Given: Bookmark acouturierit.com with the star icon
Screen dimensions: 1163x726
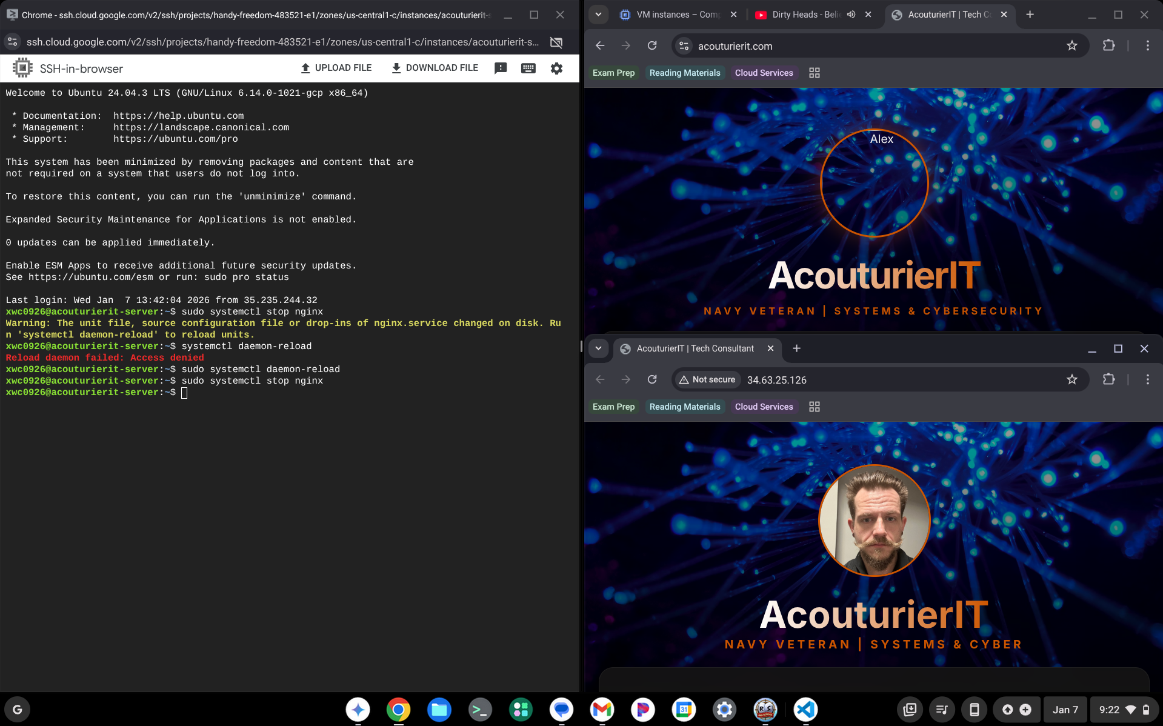Looking at the screenshot, I should (1071, 46).
